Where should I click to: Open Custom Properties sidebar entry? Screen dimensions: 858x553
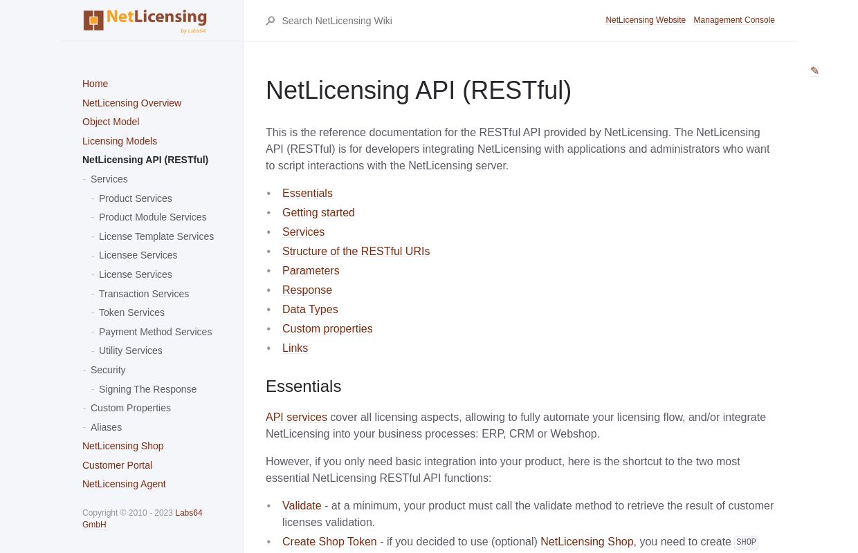[x=131, y=408]
